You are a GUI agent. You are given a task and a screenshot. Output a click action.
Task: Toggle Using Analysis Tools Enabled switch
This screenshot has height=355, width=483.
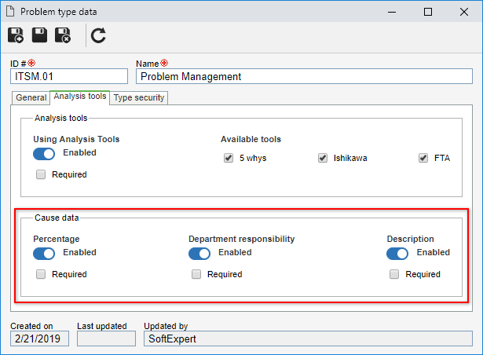point(44,154)
